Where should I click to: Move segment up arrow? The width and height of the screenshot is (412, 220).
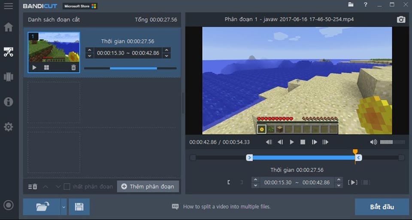45,187
